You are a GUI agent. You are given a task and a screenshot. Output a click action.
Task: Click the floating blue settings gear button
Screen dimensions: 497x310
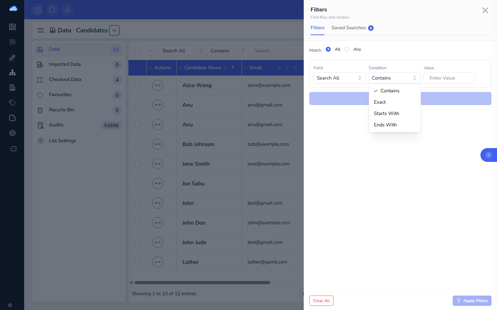click(489, 155)
